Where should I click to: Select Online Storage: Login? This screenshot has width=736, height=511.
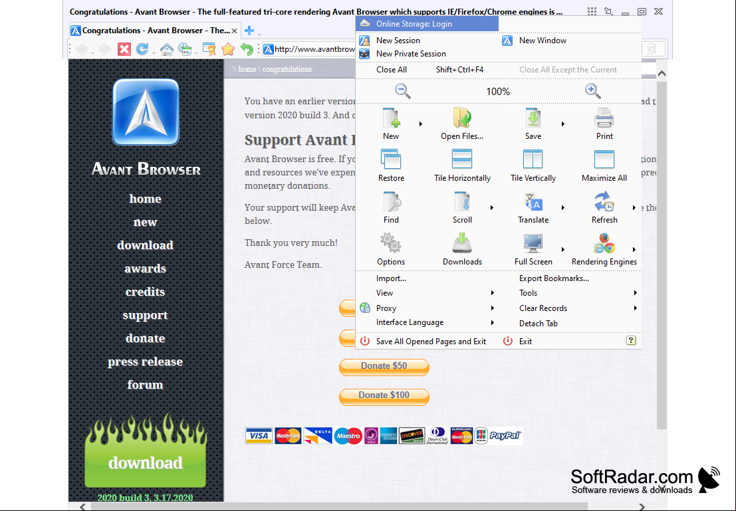click(x=427, y=24)
